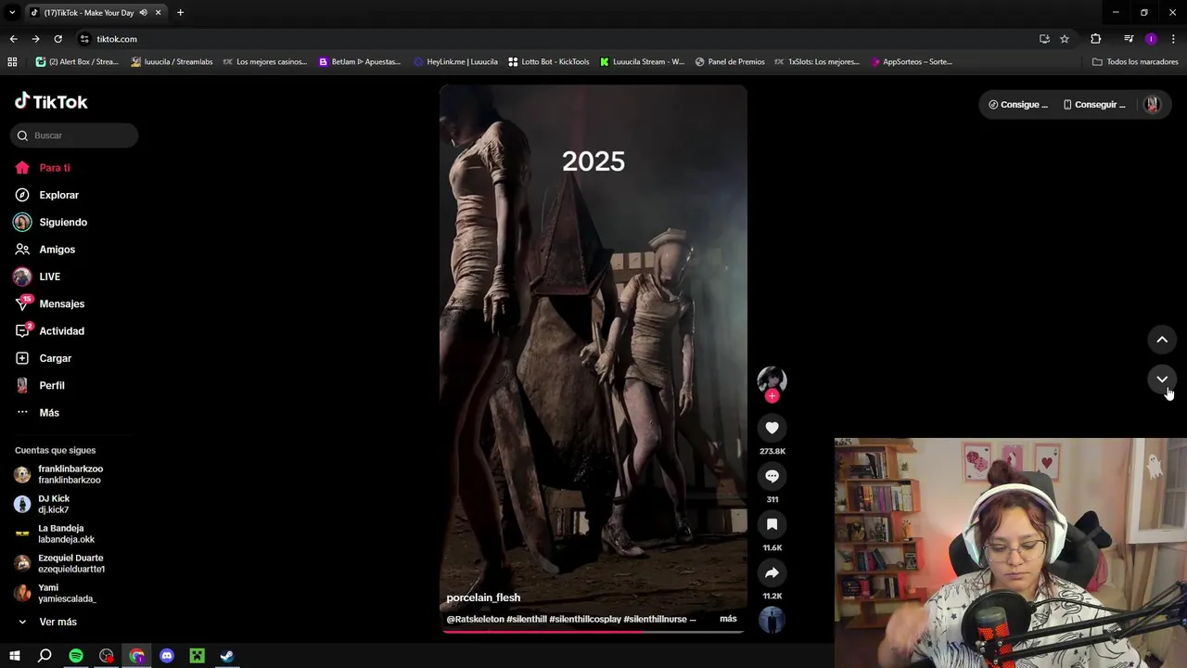Open Los mejores casinos bookmark
Viewport: 1187px width, 668px height.
point(265,62)
